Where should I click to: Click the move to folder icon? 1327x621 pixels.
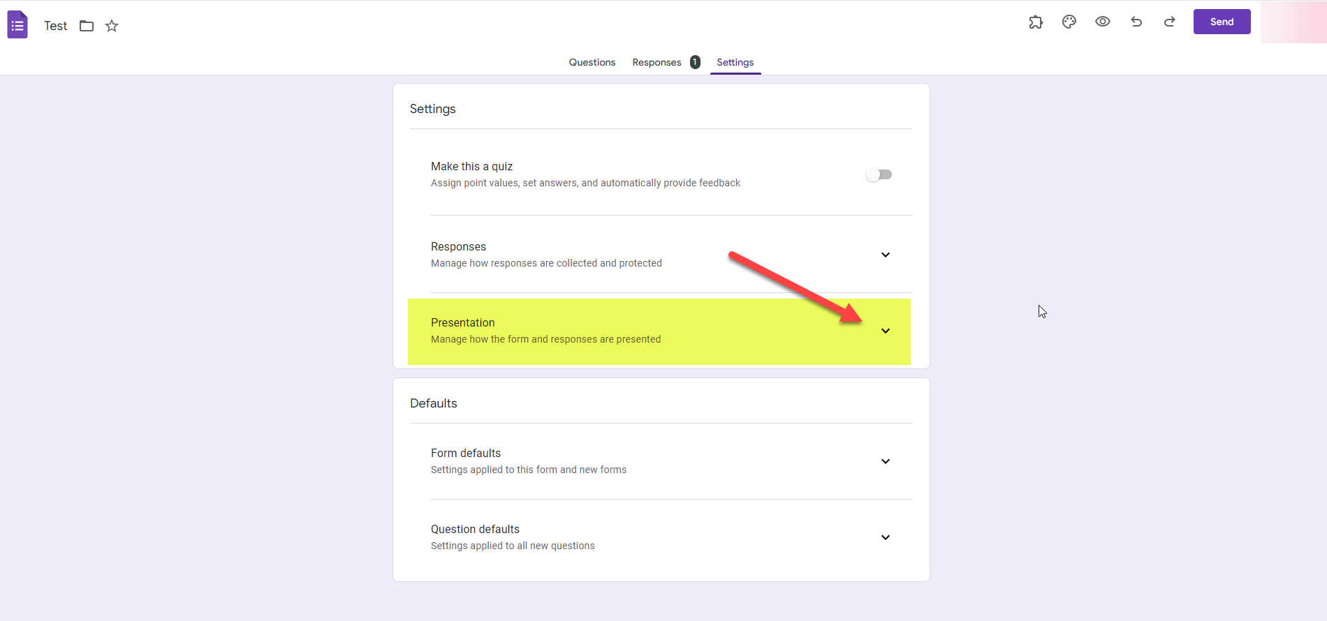tap(87, 26)
